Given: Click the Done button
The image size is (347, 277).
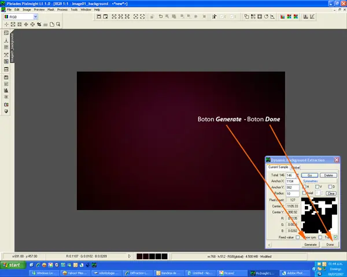Looking at the screenshot, I should (x=330, y=245).
